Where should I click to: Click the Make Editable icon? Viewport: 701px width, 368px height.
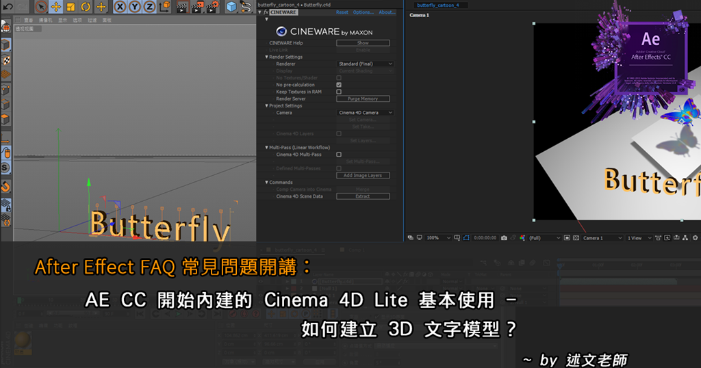[x=5, y=27]
